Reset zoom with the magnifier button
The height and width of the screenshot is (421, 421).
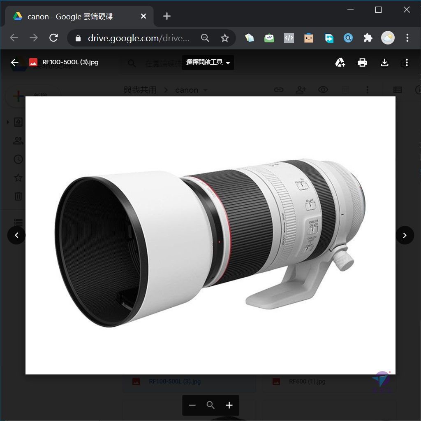(210, 405)
